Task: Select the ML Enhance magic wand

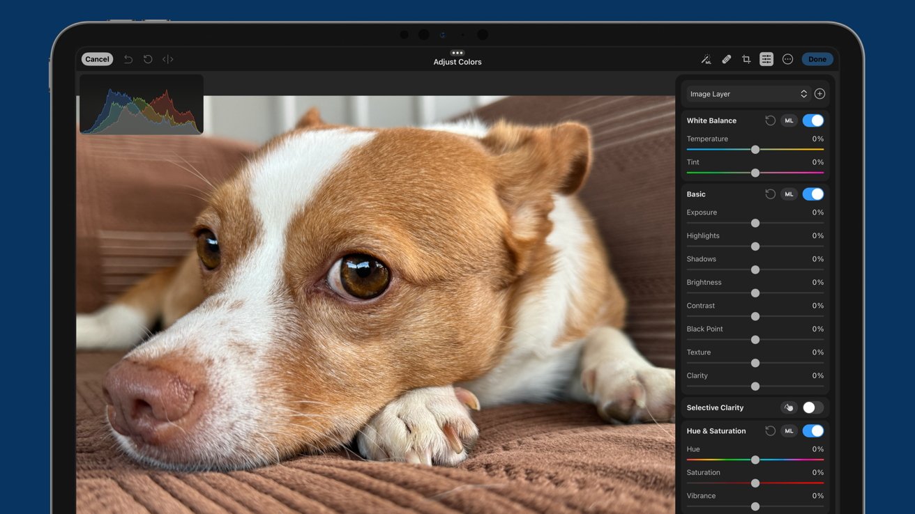Action: [x=706, y=59]
